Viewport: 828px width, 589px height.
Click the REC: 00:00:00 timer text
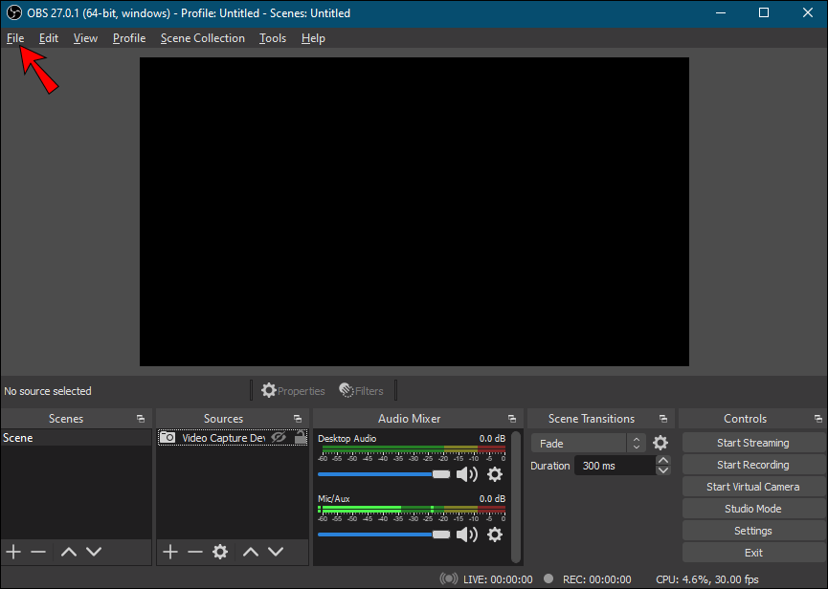[596, 579]
